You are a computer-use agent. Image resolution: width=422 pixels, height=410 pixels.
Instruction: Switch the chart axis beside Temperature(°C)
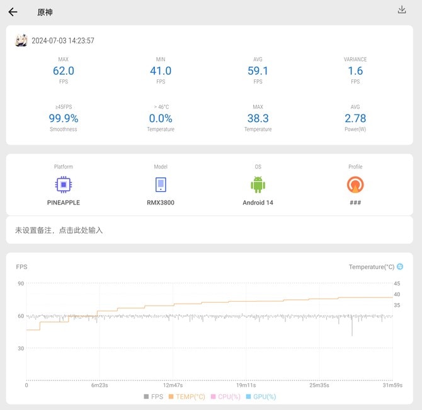[x=400, y=267]
